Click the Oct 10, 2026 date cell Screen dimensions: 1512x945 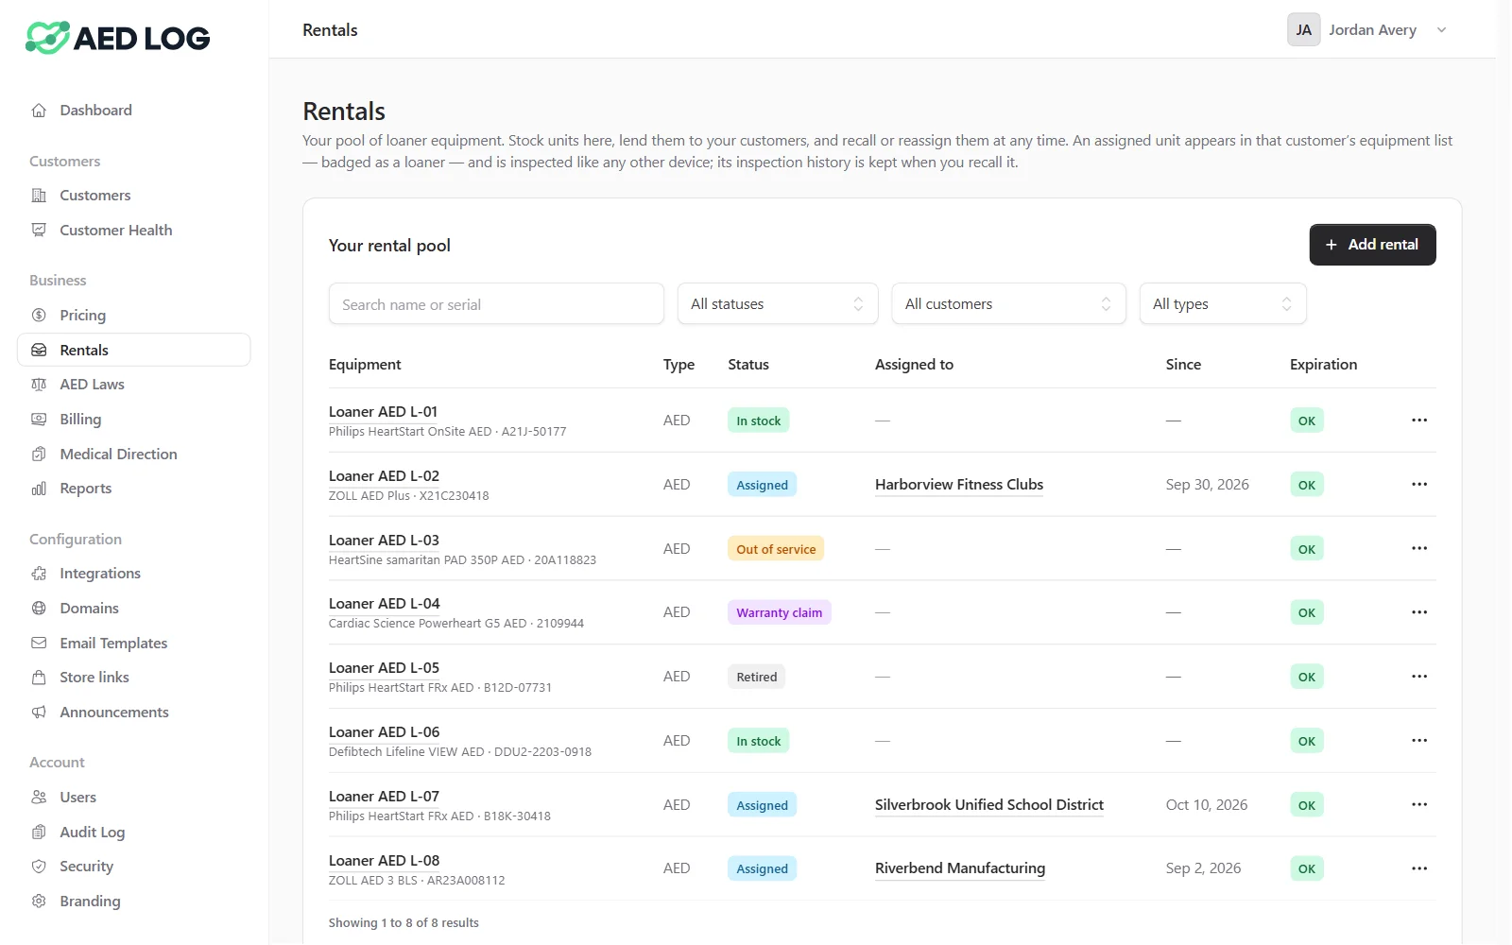1207,805
